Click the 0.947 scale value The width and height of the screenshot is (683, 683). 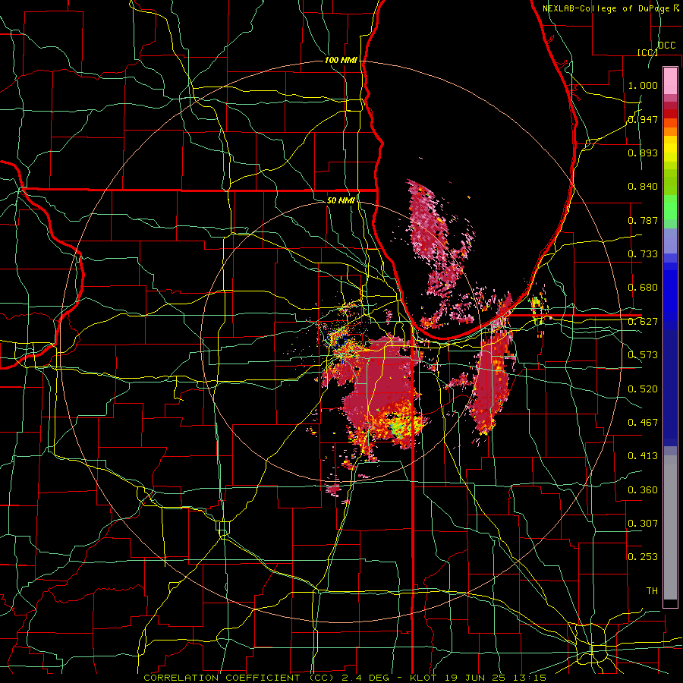(643, 119)
